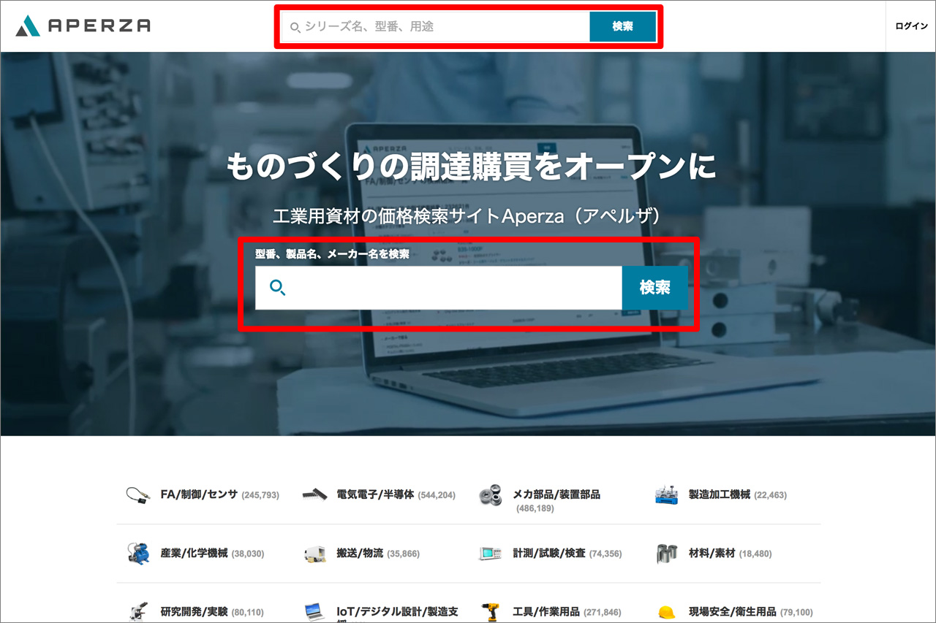Click the label 型番、製品名、メーカー名を検索
Image resolution: width=936 pixels, height=623 pixels.
pos(332,254)
